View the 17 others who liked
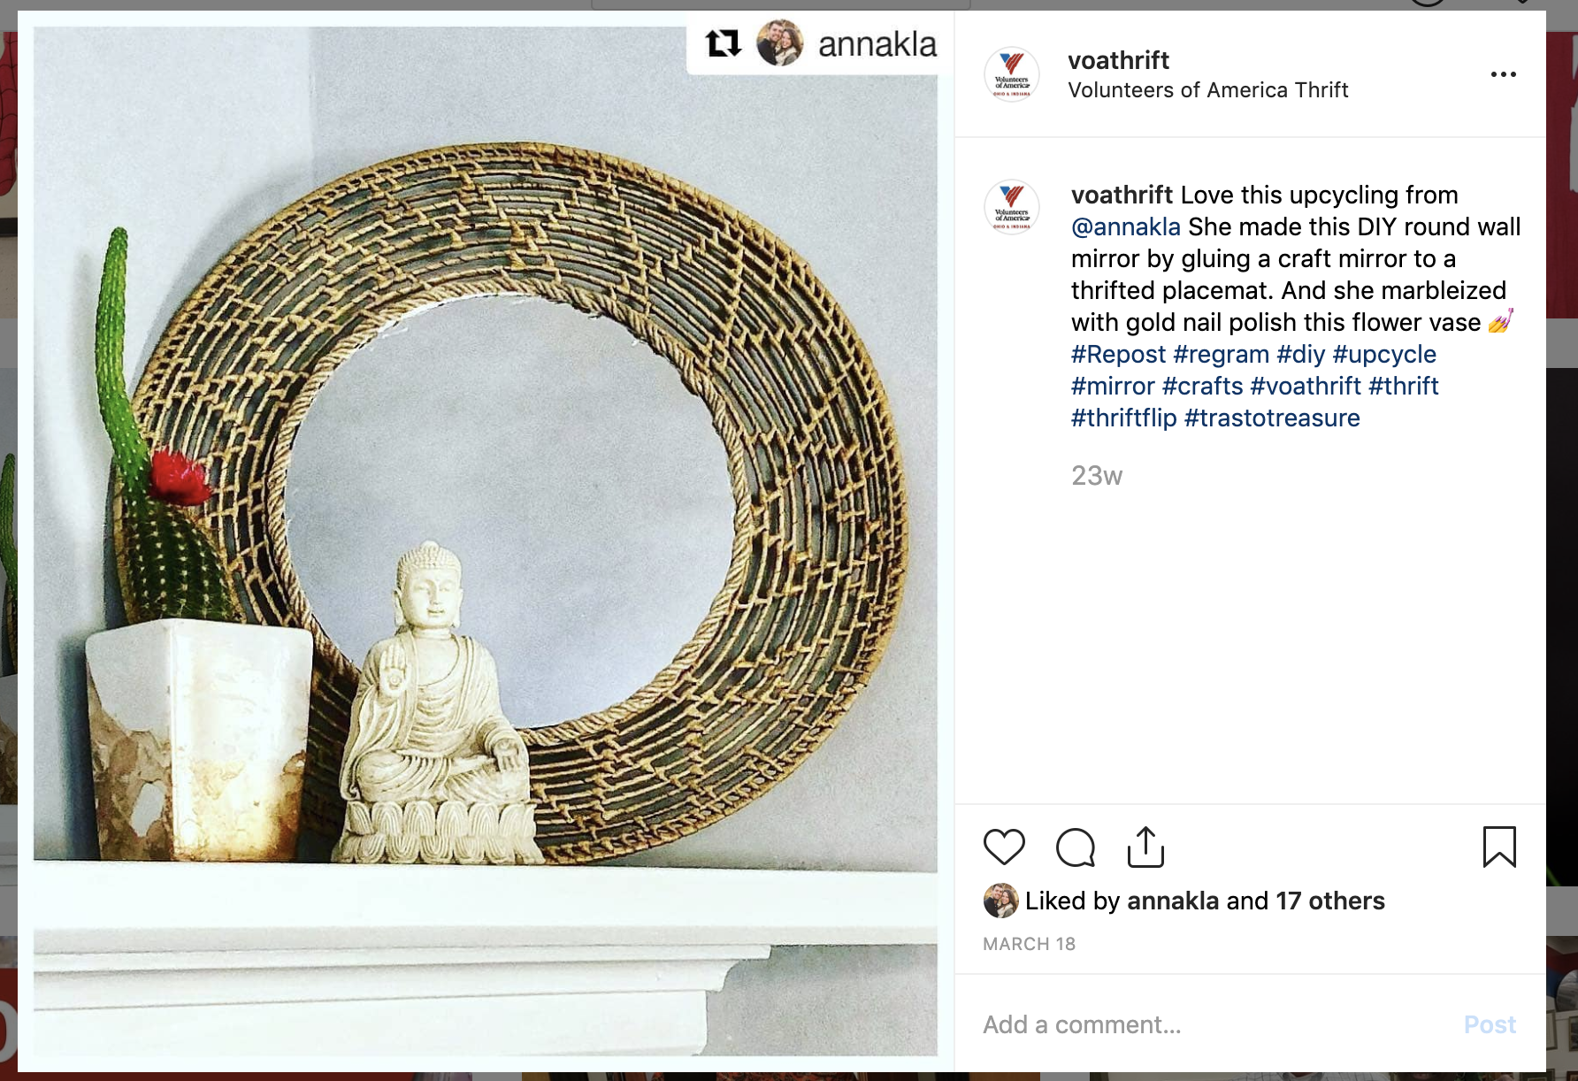 [x=1330, y=901]
